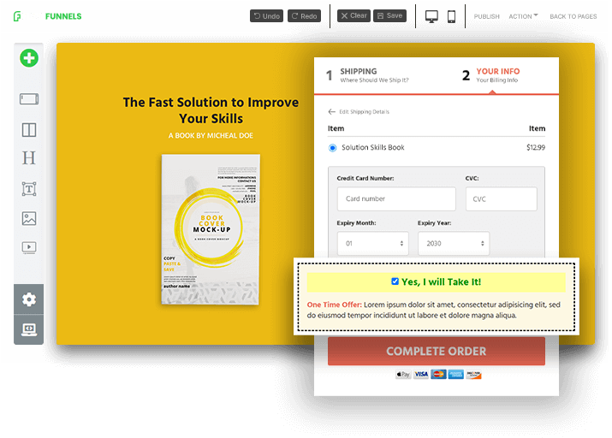Switch to mobile preview icon
Image resolution: width=612 pixels, height=438 pixels.
click(x=452, y=16)
